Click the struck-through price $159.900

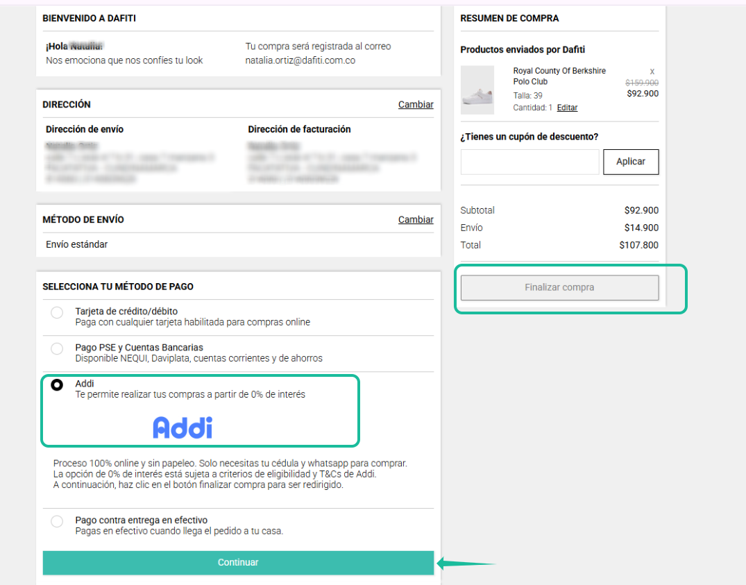(642, 83)
